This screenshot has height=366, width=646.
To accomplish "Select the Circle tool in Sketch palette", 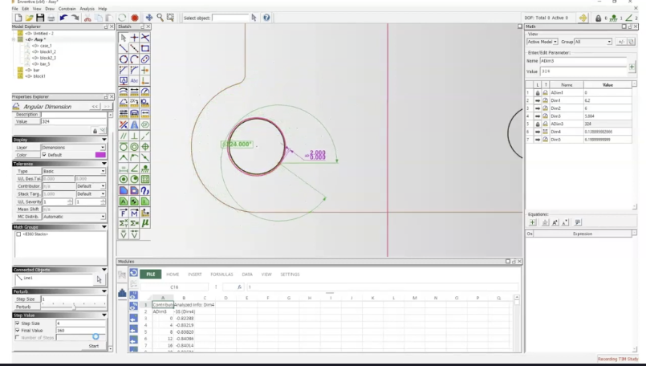I will (124, 59).
